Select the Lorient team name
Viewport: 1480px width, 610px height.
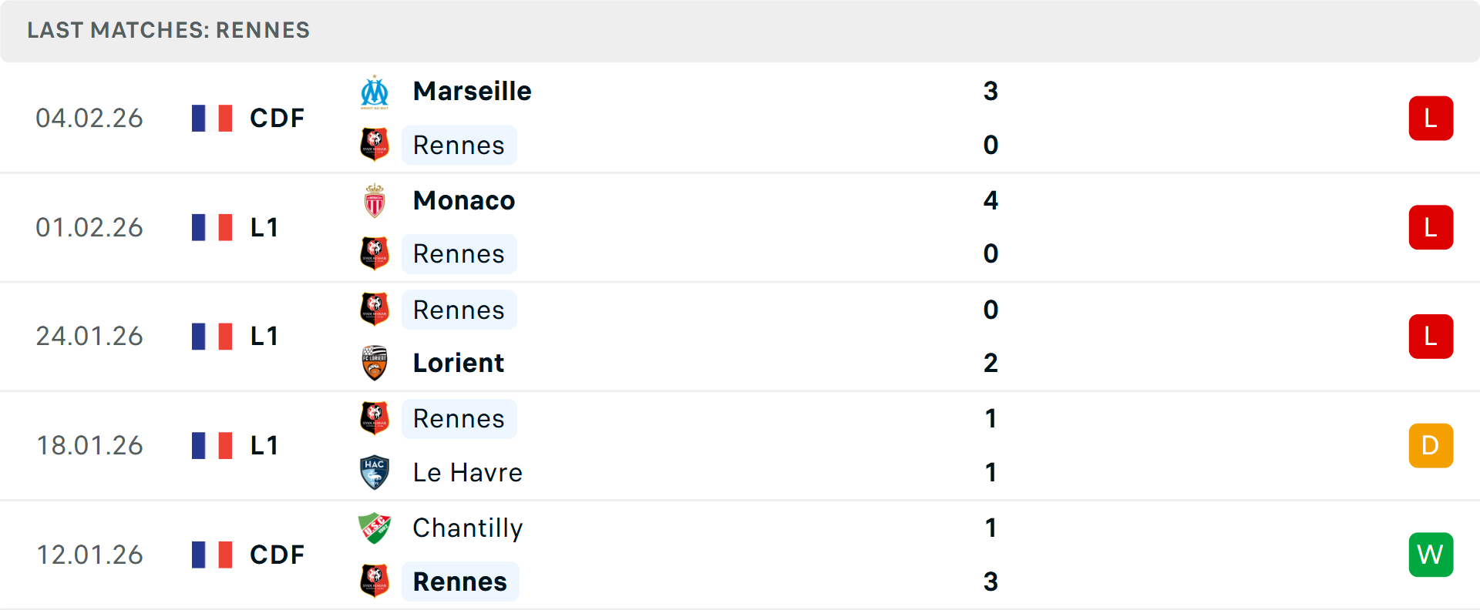(x=459, y=363)
